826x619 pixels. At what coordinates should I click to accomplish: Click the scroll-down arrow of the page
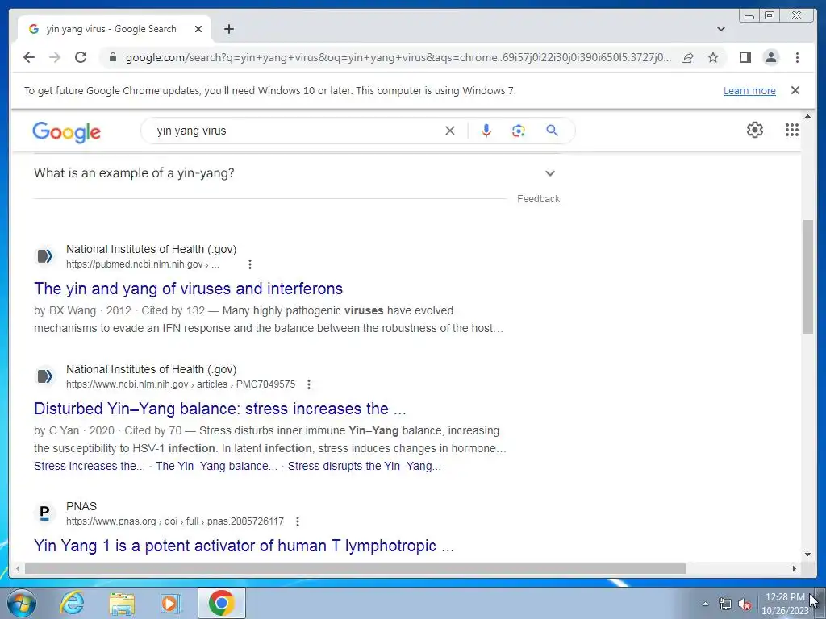807,555
